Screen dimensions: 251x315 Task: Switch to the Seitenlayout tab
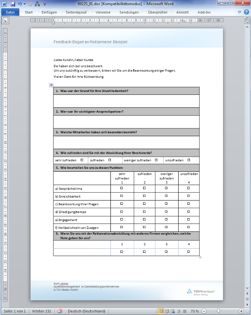[76, 13]
